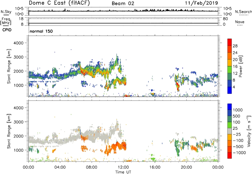The width and height of the screenshot is (252, 174).
Task: Select the "CPID" row label
Action: pyautogui.click(x=7, y=30)
